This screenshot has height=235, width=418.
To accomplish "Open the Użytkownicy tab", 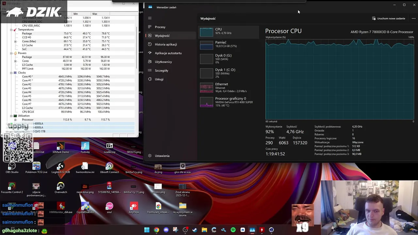I will coord(170,62).
